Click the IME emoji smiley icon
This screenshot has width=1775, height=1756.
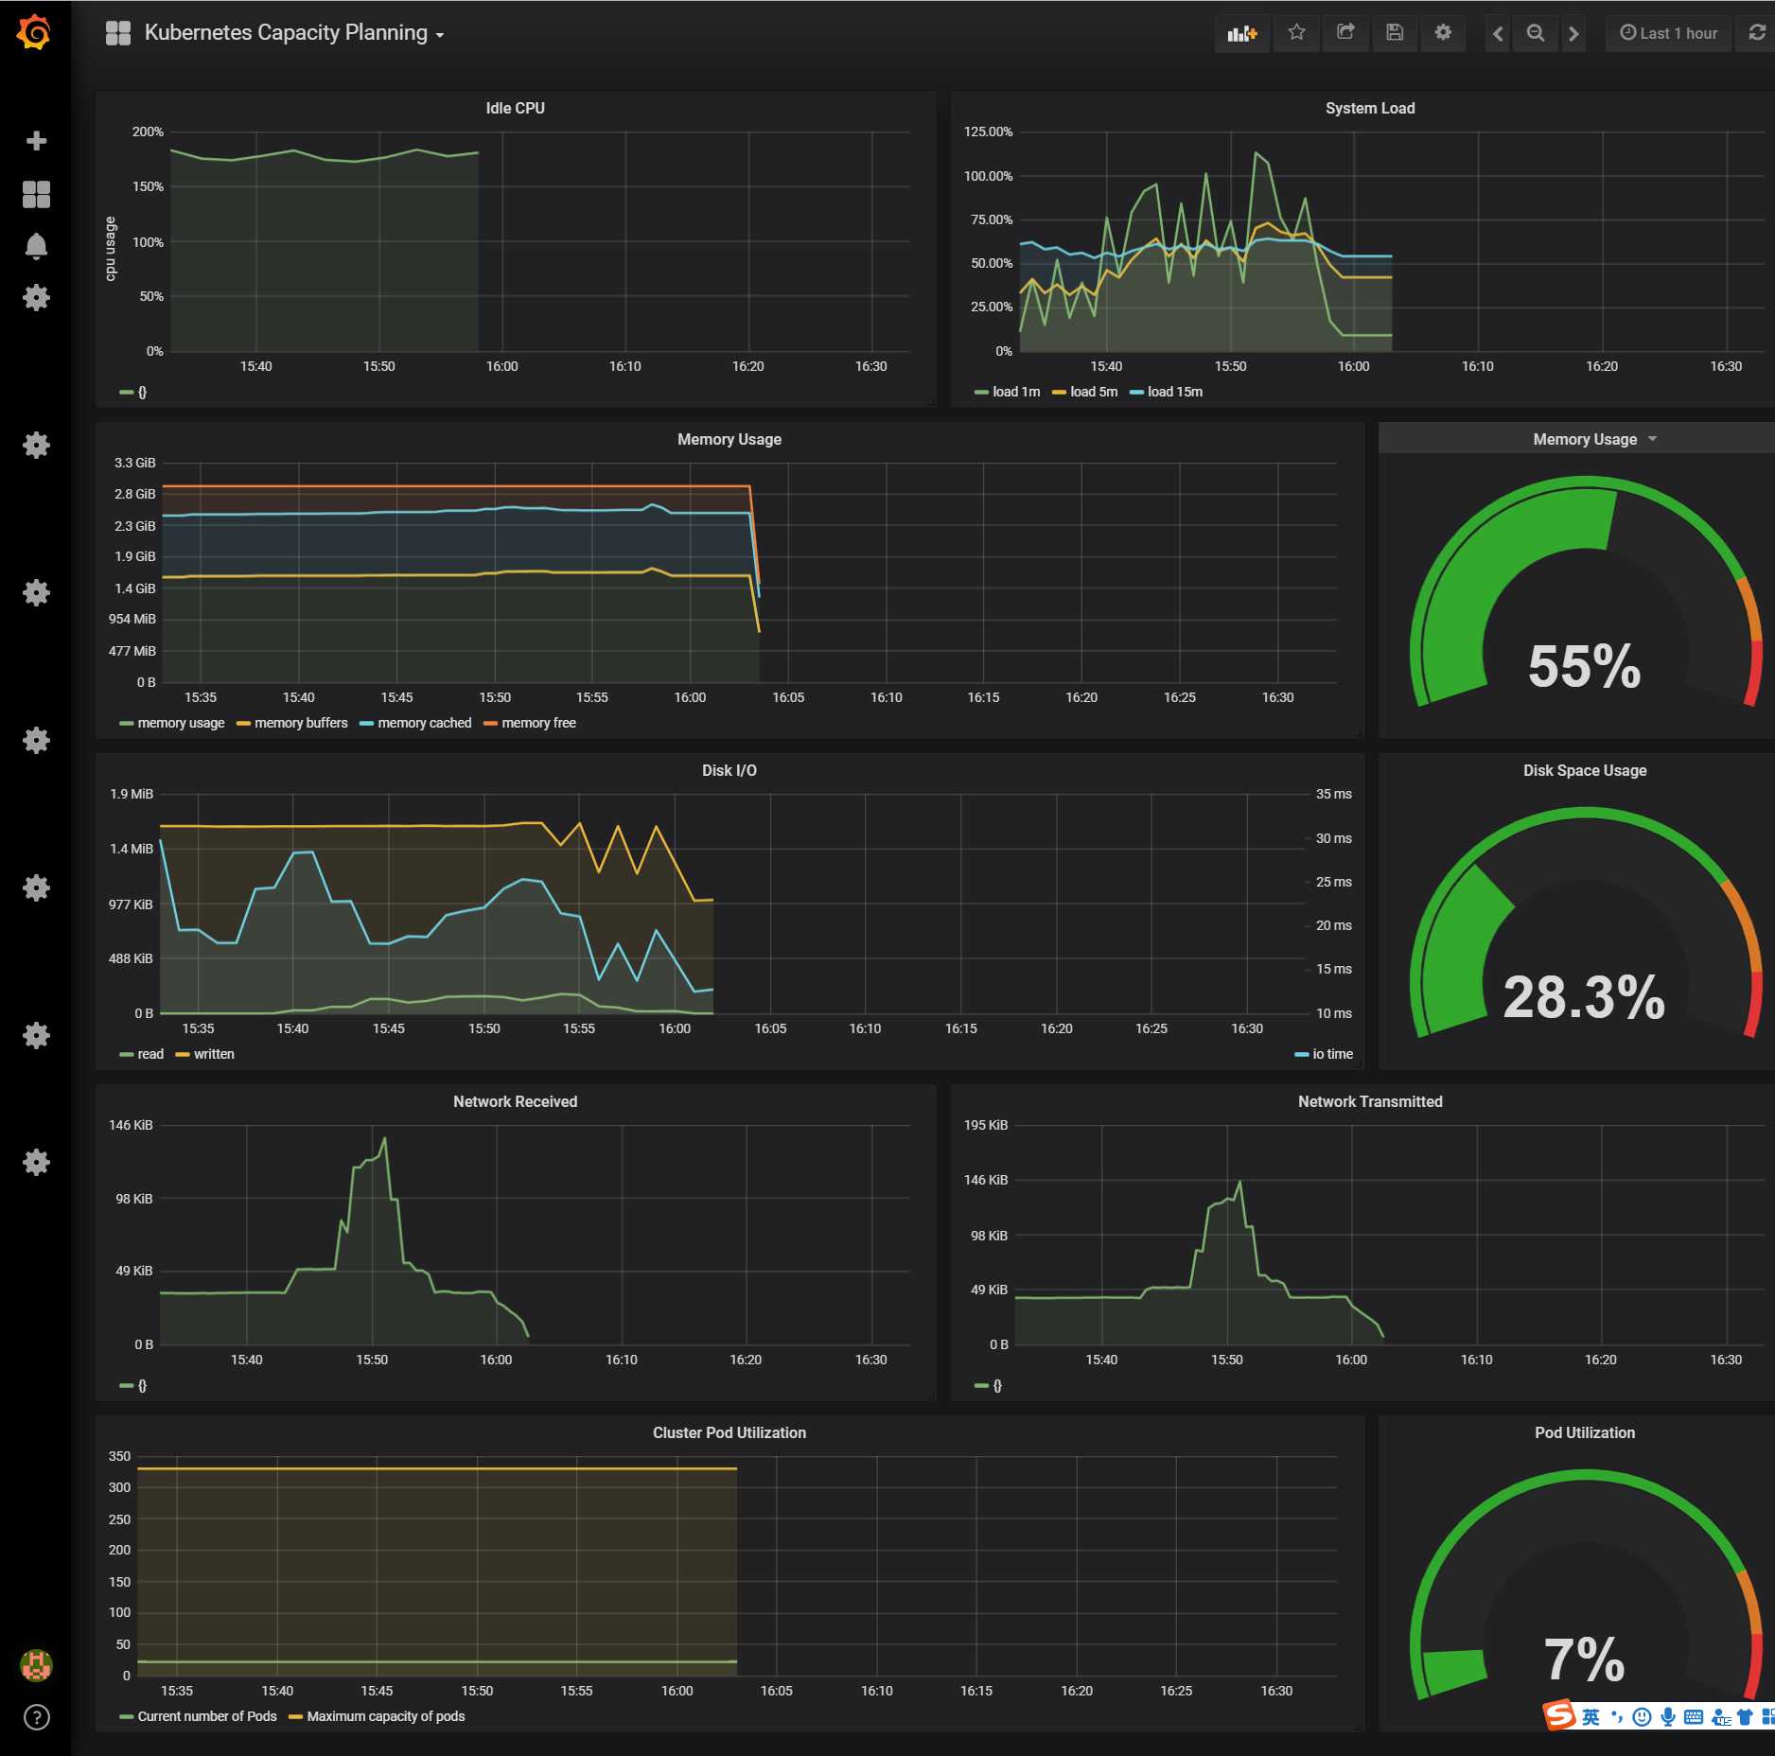[1643, 1716]
